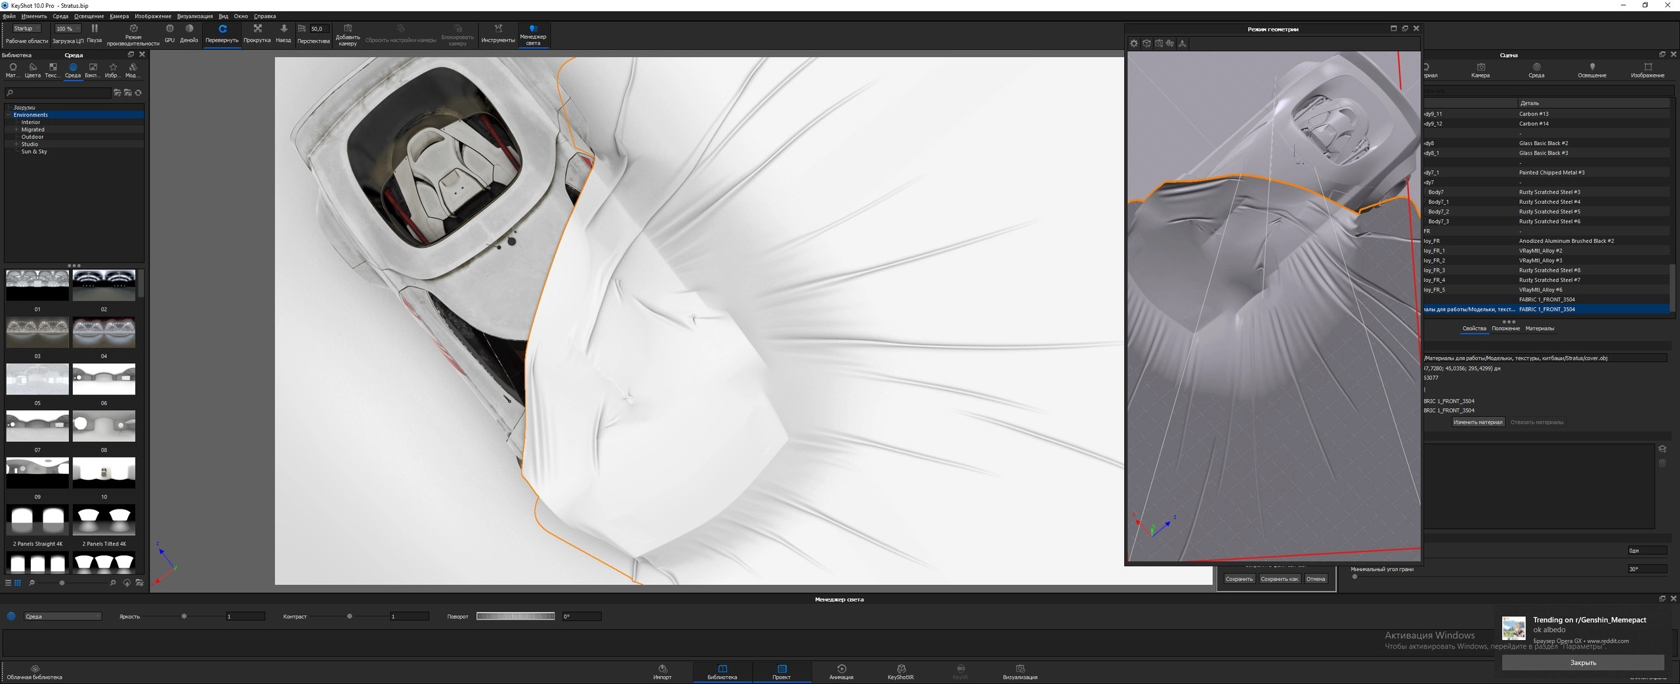This screenshot has height=684, width=1680.
Task: Toggle the Менеджер света light manager
Action: (x=533, y=30)
